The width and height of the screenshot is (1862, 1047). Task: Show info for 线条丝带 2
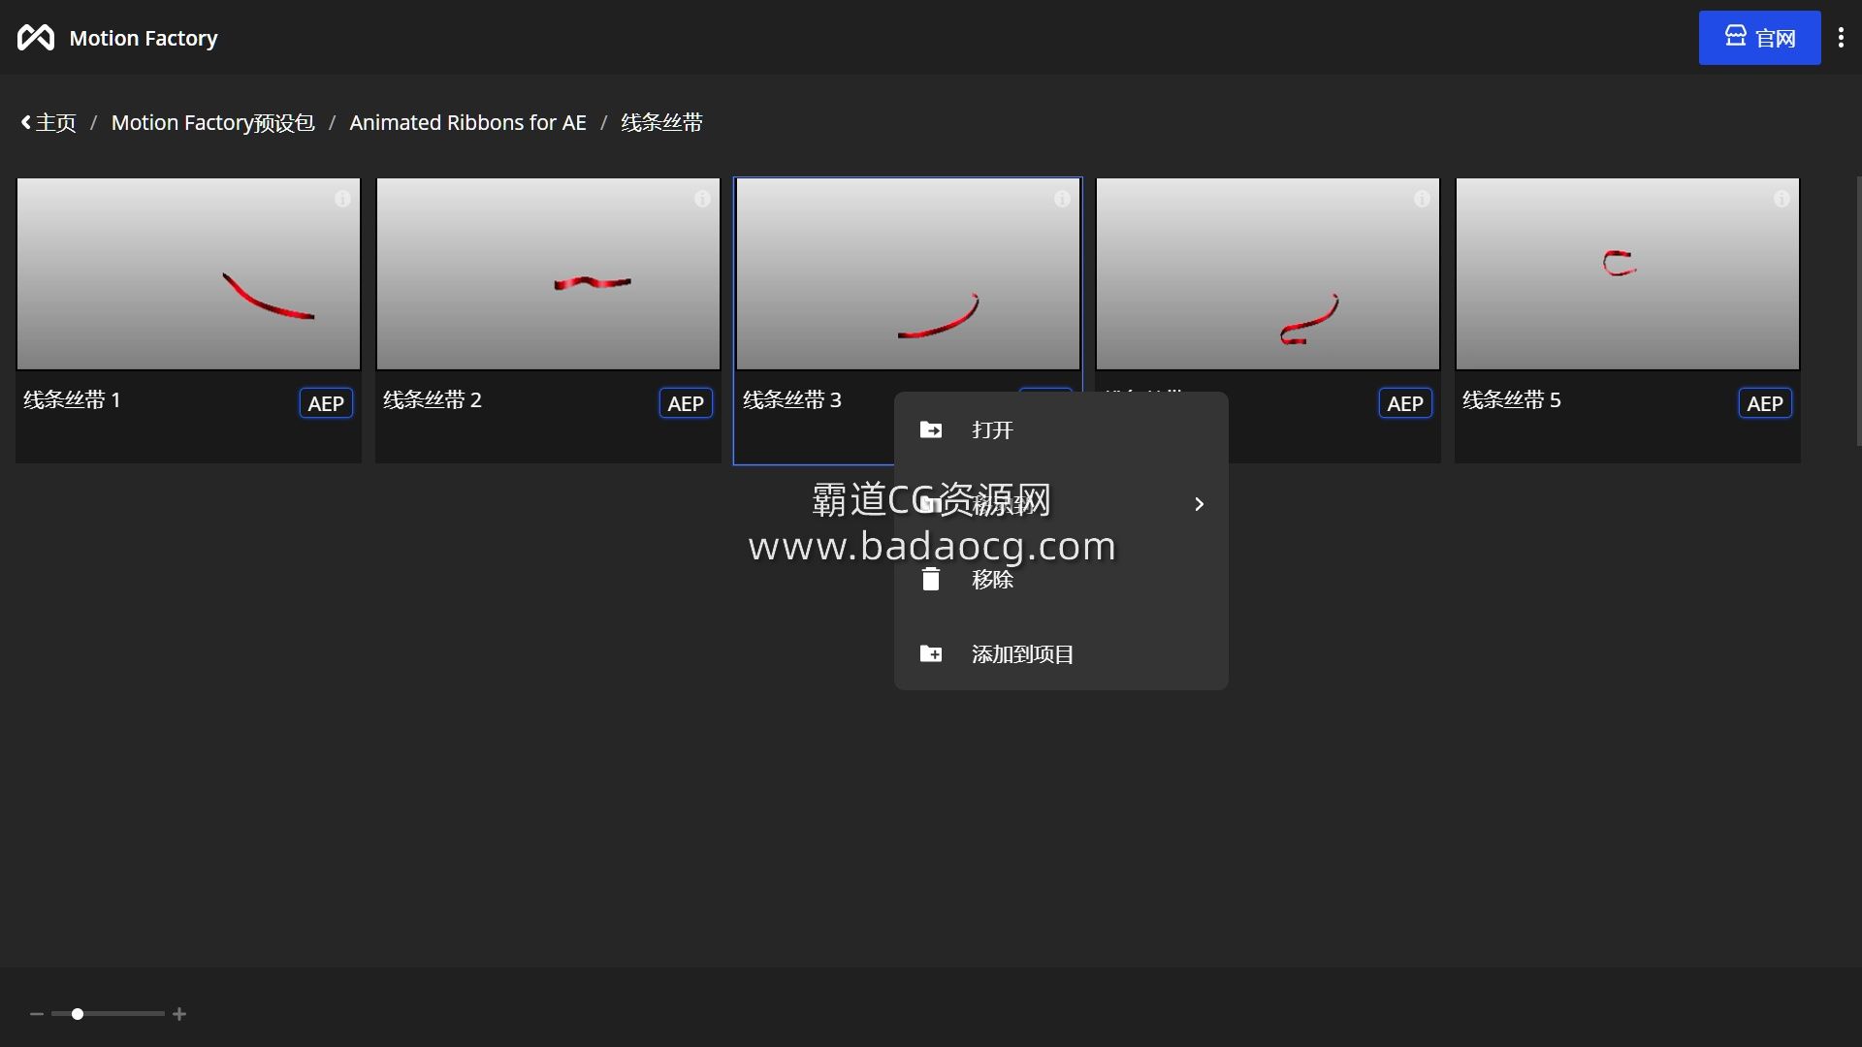click(x=702, y=199)
